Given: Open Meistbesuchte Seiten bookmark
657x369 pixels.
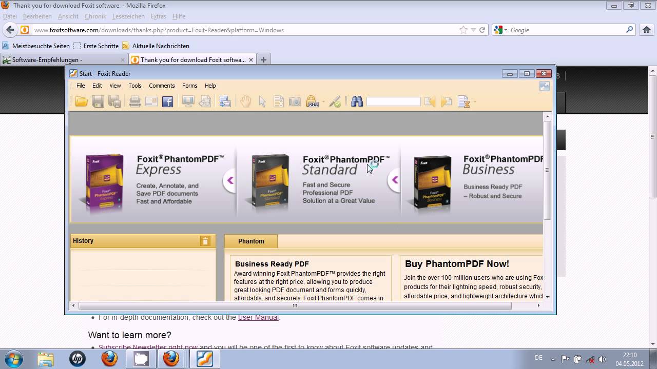Looking at the screenshot, I should pyautogui.click(x=36, y=46).
